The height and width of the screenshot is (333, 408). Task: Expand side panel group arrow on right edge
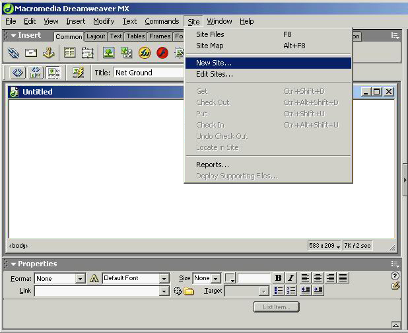[x=405, y=180]
